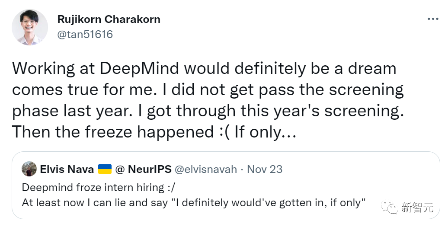Click Rujikorn Charakorn's profile avatar

(x=30, y=27)
